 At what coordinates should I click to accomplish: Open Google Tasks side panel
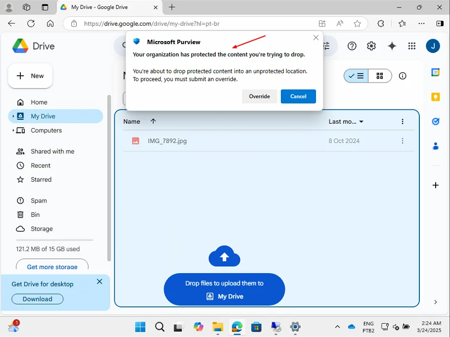(x=435, y=122)
